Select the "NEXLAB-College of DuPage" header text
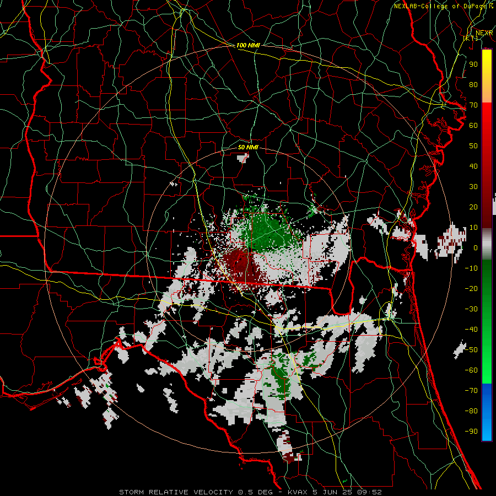This screenshot has width=496, height=496. [x=440, y=6]
